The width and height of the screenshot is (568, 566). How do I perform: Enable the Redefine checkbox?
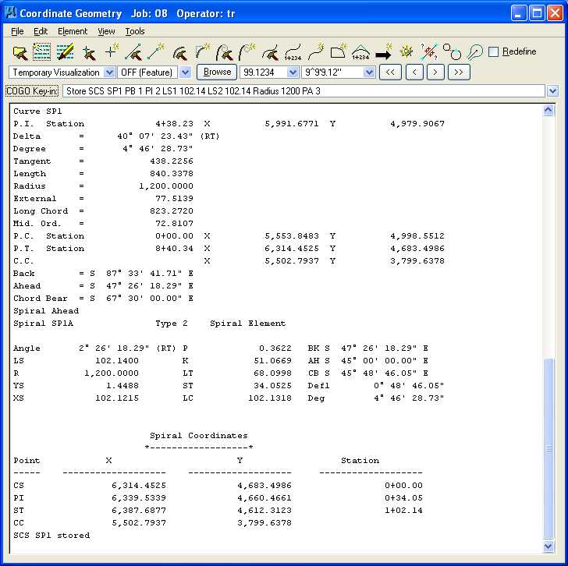[493, 52]
